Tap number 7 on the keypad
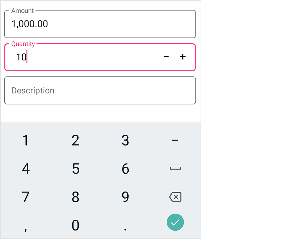The image size is (283, 239). pos(25,197)
